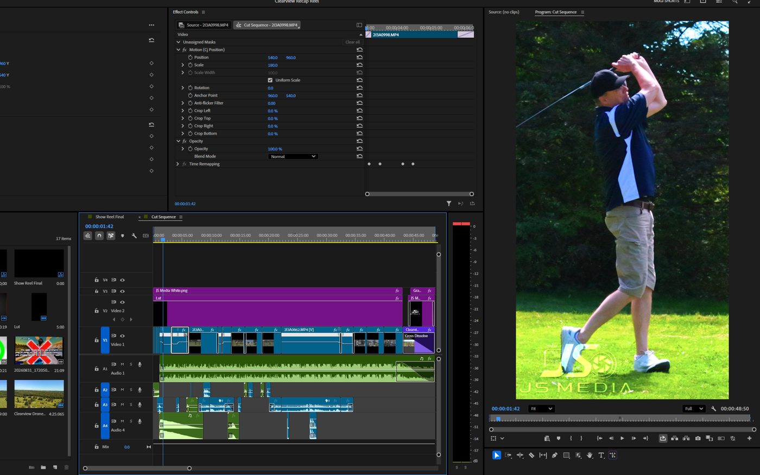
Task: Toggle animation stopwatch for Rotation
Action: click(190, 87)
